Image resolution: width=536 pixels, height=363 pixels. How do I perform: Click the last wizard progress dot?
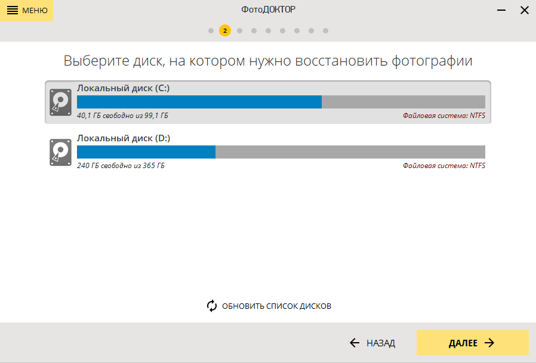coord(325,30)
